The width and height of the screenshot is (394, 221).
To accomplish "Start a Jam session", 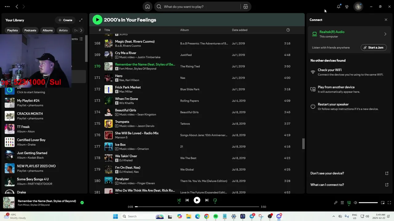I will (x=374, y=48).
